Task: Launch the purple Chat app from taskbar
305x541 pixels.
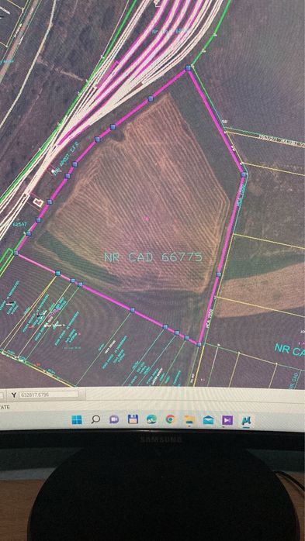Action: [x=114, y=419]
